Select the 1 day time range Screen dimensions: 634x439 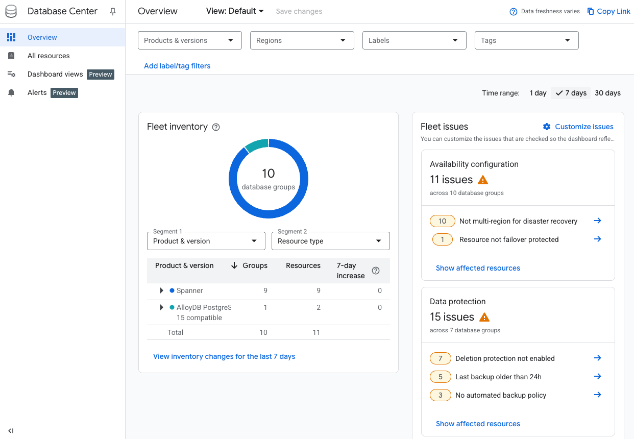538,93
